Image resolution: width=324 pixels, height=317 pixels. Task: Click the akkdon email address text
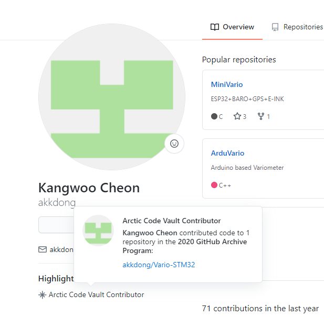pyautogui.click(x=61, y=249)
